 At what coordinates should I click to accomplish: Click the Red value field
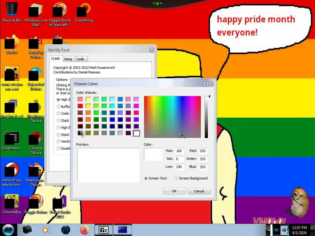[x=203, y=151]
